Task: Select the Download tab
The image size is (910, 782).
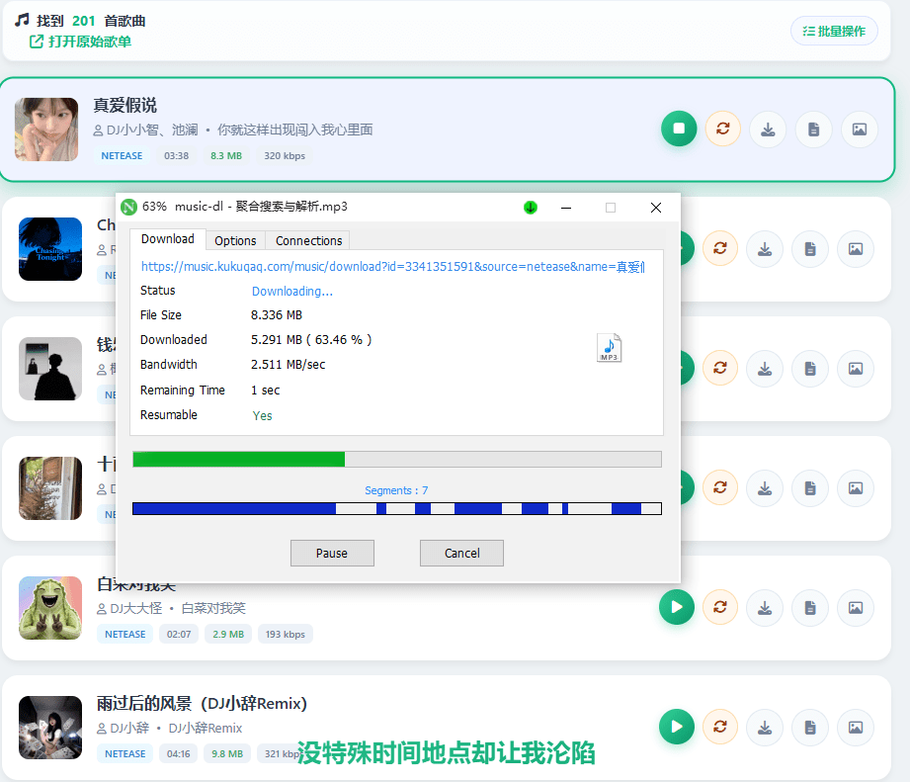Action: pos(168,239)
